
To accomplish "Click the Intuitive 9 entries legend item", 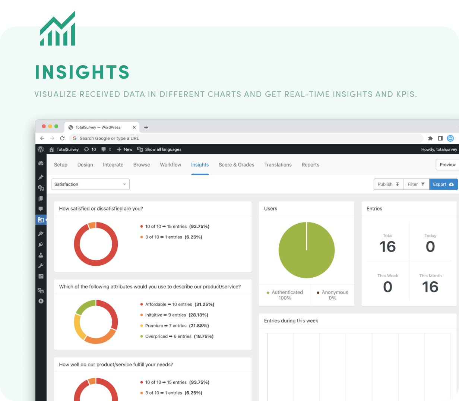I will [x=174, y=315].
